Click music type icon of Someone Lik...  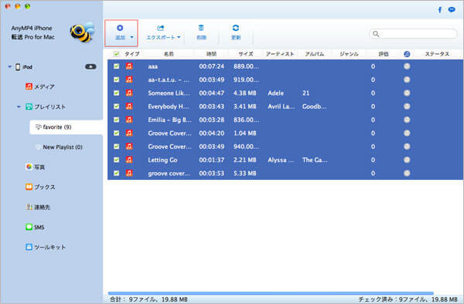[x=129, y=93]
